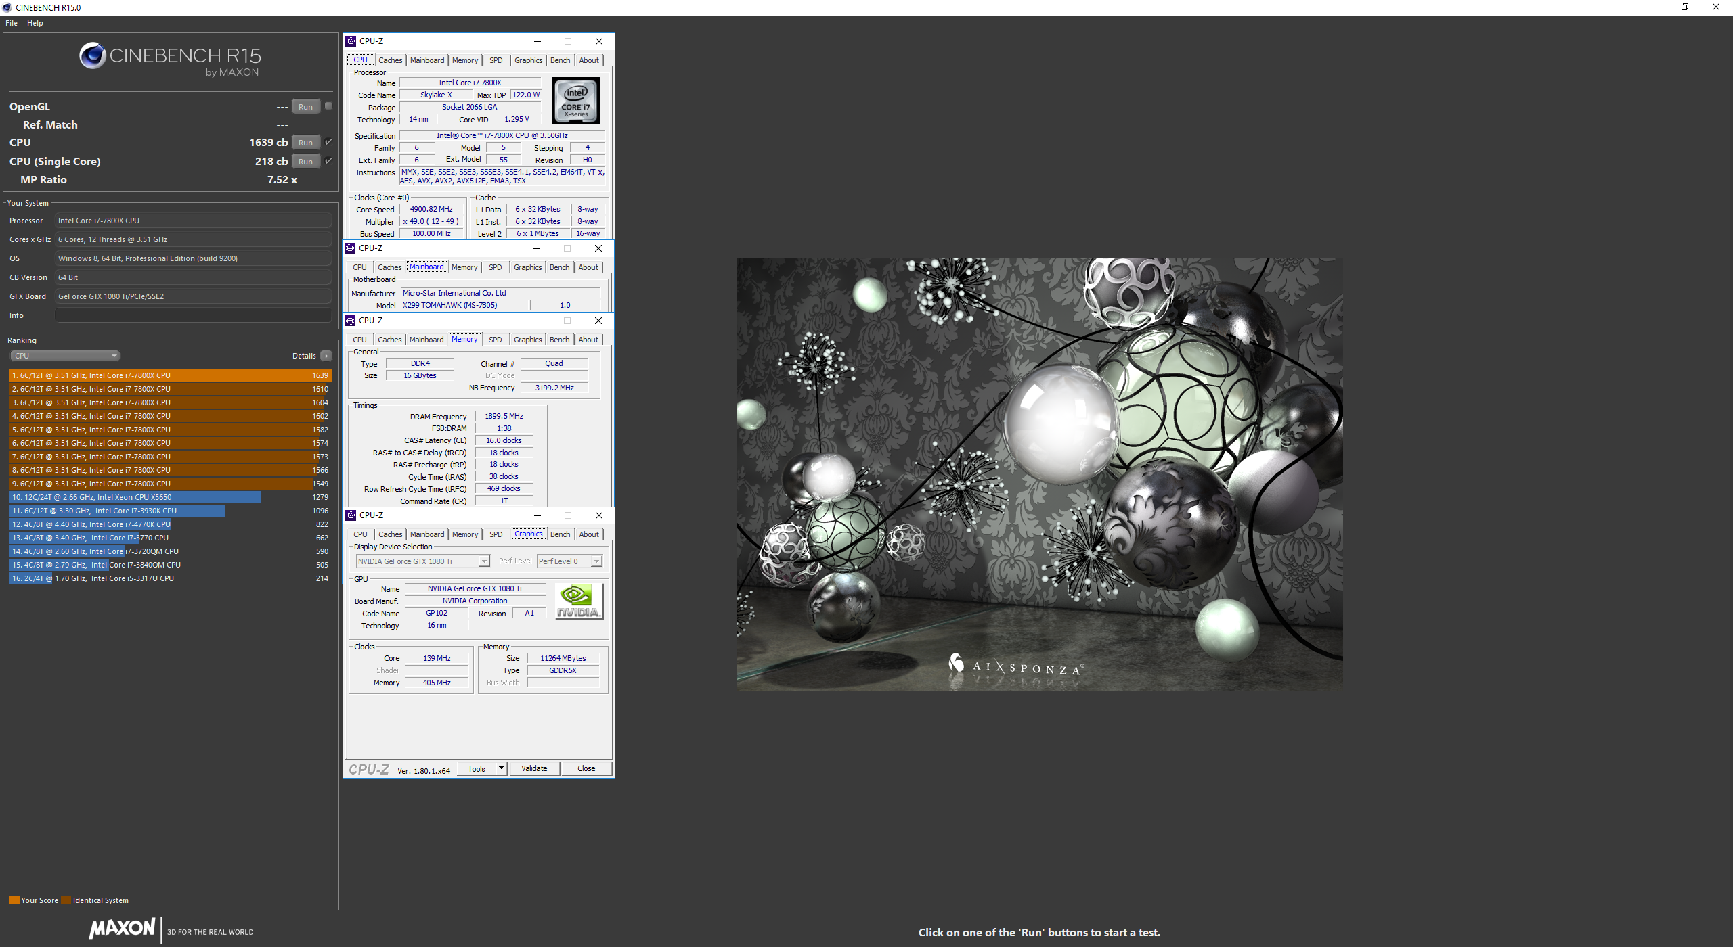
Task: Click the NB Frequency 3199.2 MHz value
Action: [554, 388]
